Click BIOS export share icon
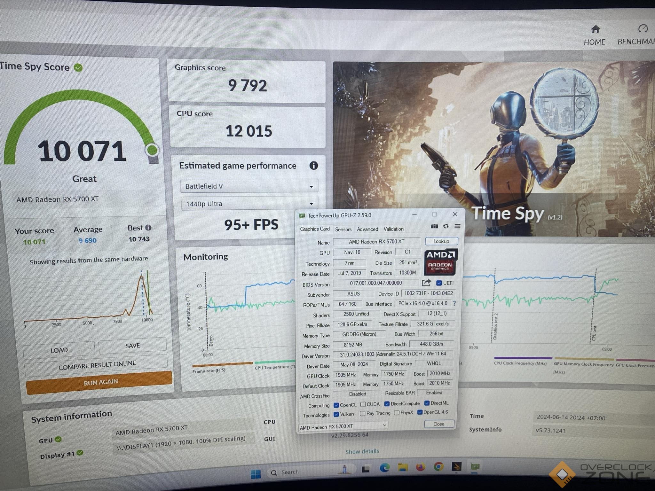This screenshot has height=491, width=655. pyautogui.click(x=426, y=283)
